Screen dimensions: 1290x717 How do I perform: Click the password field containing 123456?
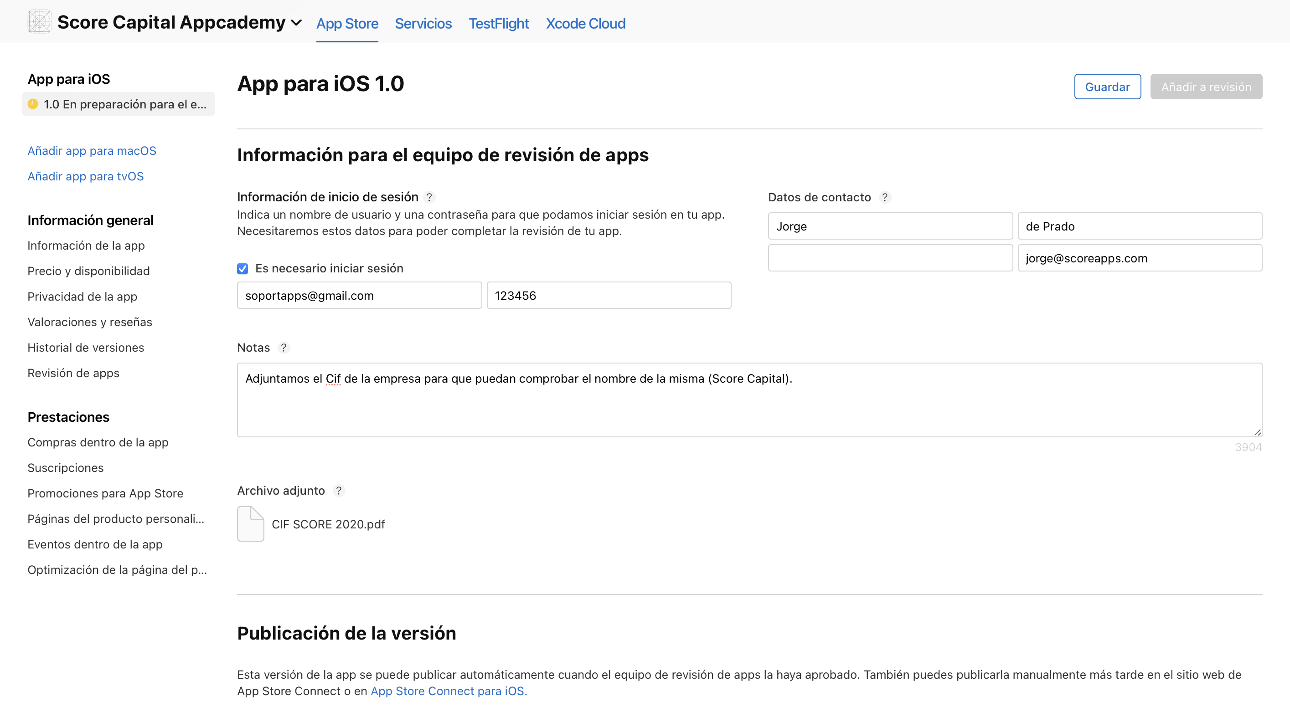(x=609, y=295)
